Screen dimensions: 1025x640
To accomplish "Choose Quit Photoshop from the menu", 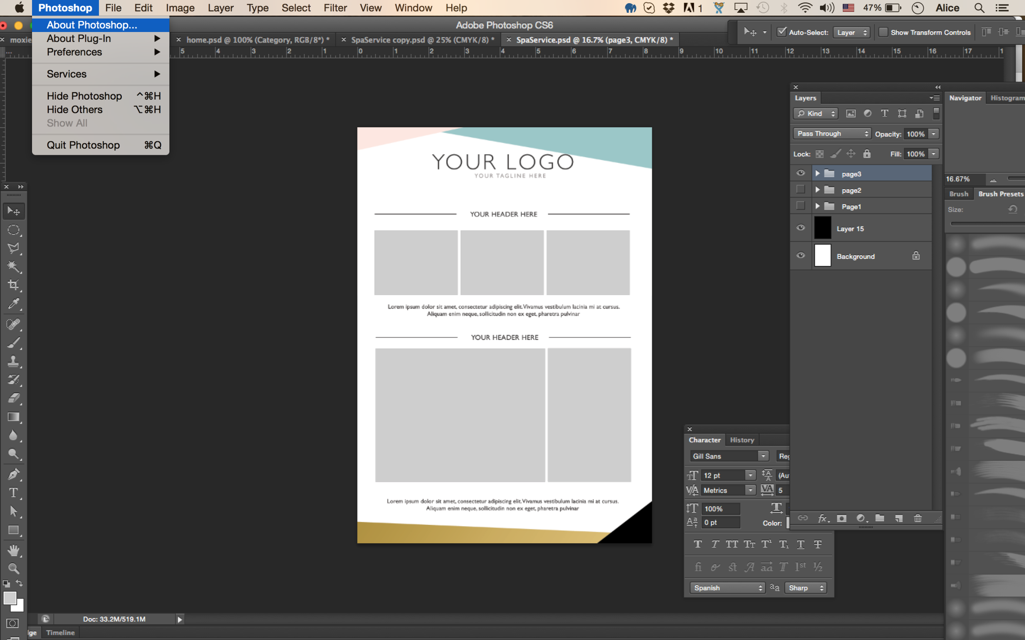I will tap(83, 145).
